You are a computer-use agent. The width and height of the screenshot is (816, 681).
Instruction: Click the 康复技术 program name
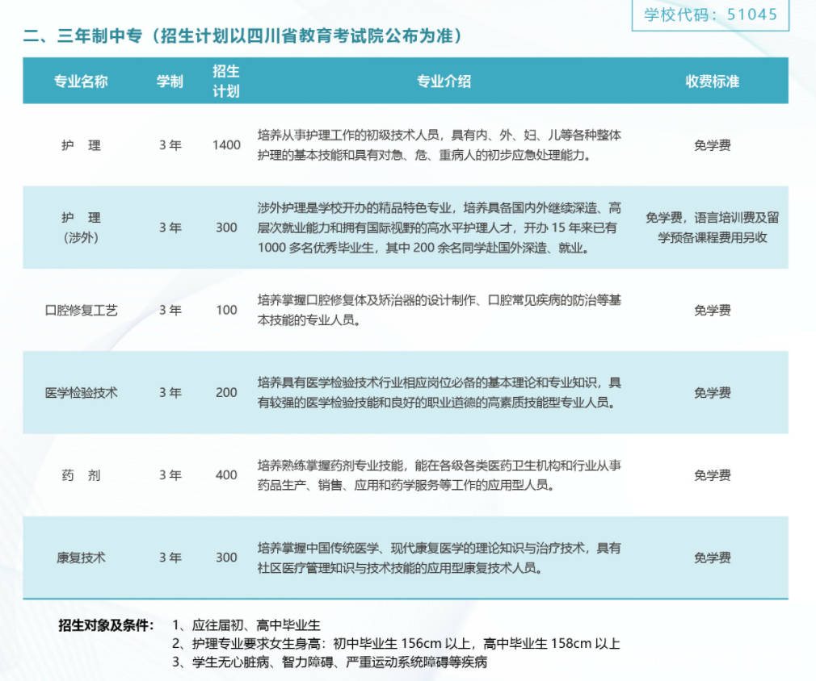(82, 557)
